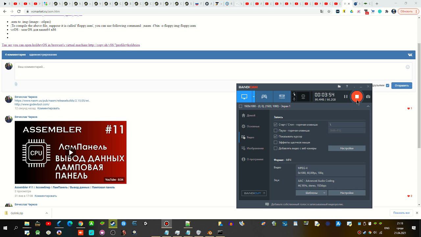Play the Assembler #11 video thumbnail
421x237 pixels.
pos(70,152)
